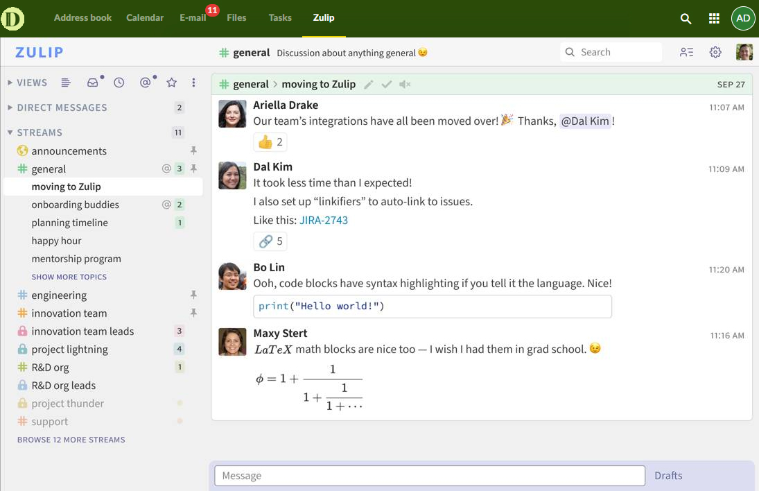Open the settings gear icon
Screen dimensions: 759x491
[715, 53]
